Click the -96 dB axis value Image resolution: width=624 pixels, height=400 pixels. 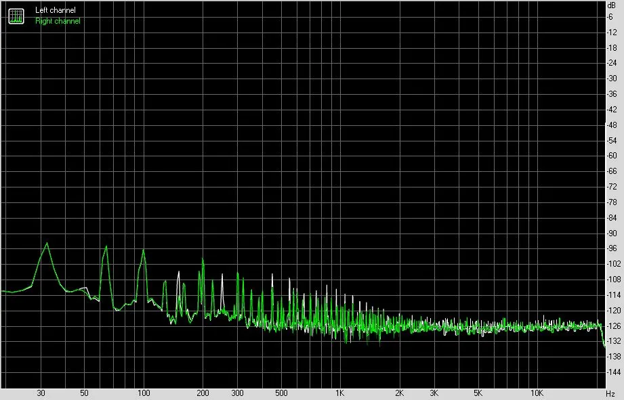tap(612, 248)
